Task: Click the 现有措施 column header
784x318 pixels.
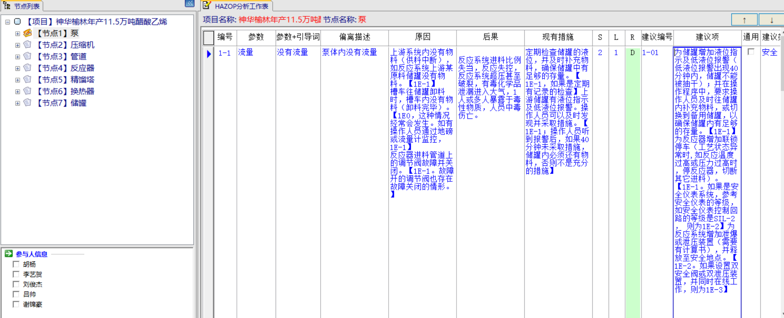Action: click(x=558, y=37)
